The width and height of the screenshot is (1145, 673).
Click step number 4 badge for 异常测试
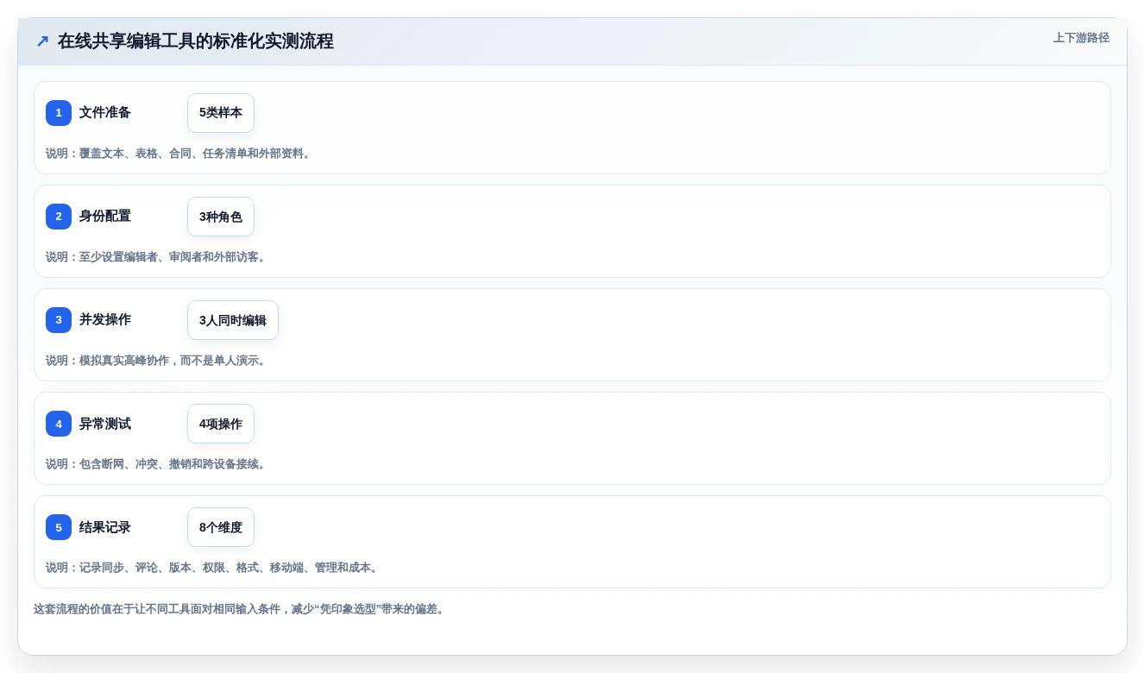(x=59, y=424)
